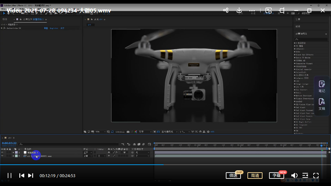Seek on the video progress bar
Image resolution: width=331 pixels, height=186 pixels.
(x=165, y=165)
